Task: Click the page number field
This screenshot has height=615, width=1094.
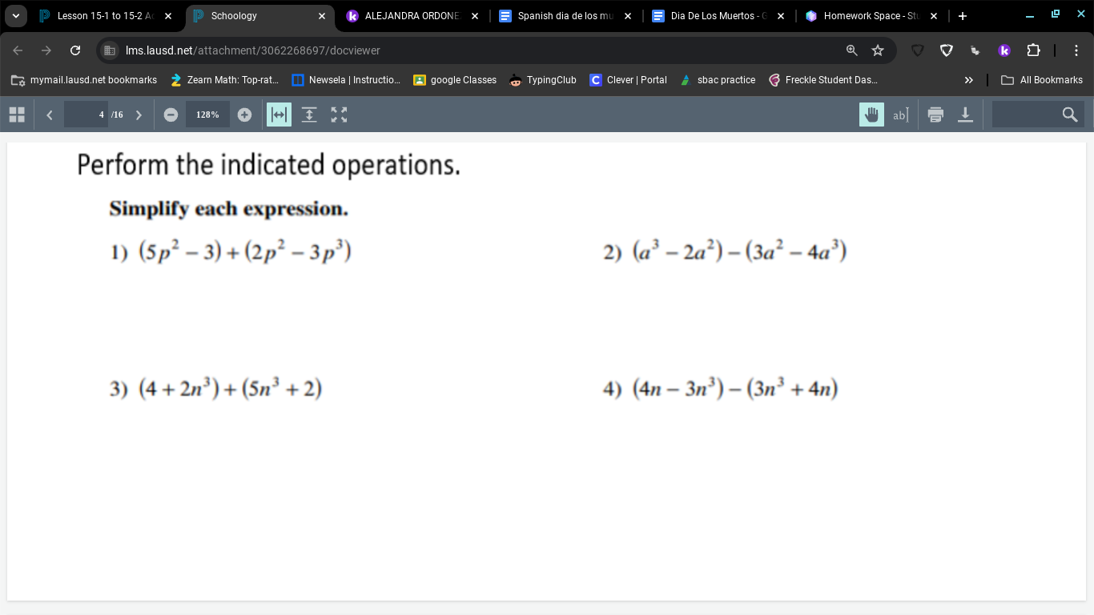Action: (x=86, y=115)
